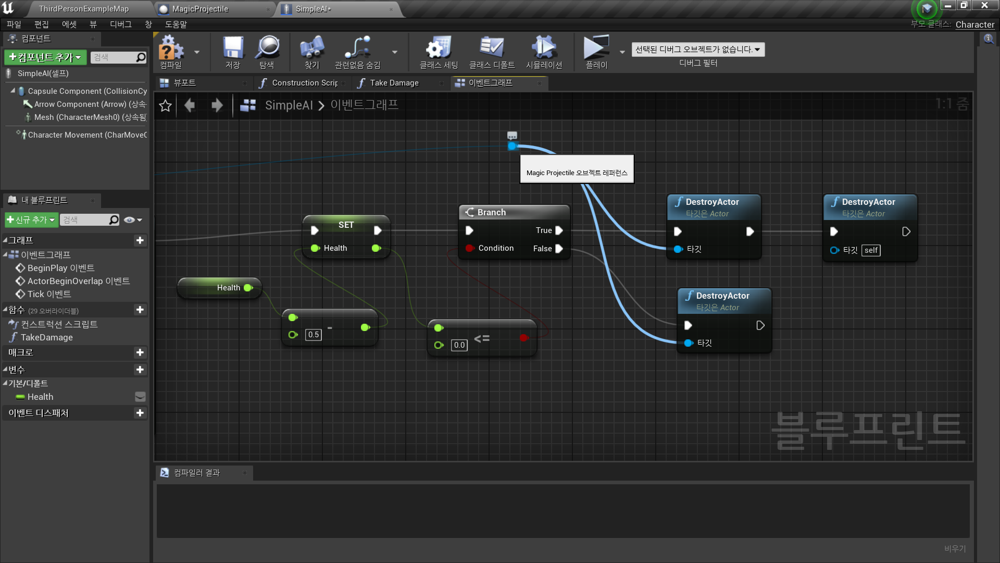Click the Save (저장) toolbar icon
Screen dimensions: 1000x563
point(233,48)
